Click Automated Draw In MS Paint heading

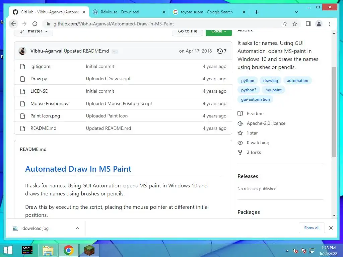pyautogui.click(x=78, y=169)
